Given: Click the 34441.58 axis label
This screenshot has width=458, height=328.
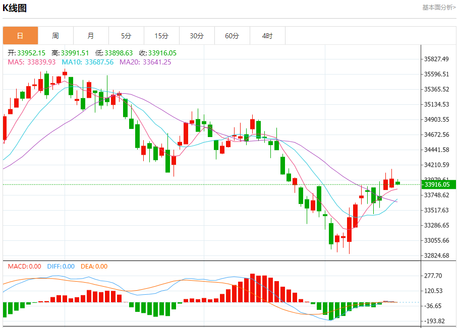Looking at the screenshot, I should coord(436,150).
